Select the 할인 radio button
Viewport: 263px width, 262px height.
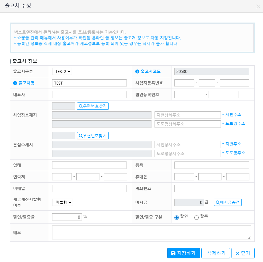point(176,218)
